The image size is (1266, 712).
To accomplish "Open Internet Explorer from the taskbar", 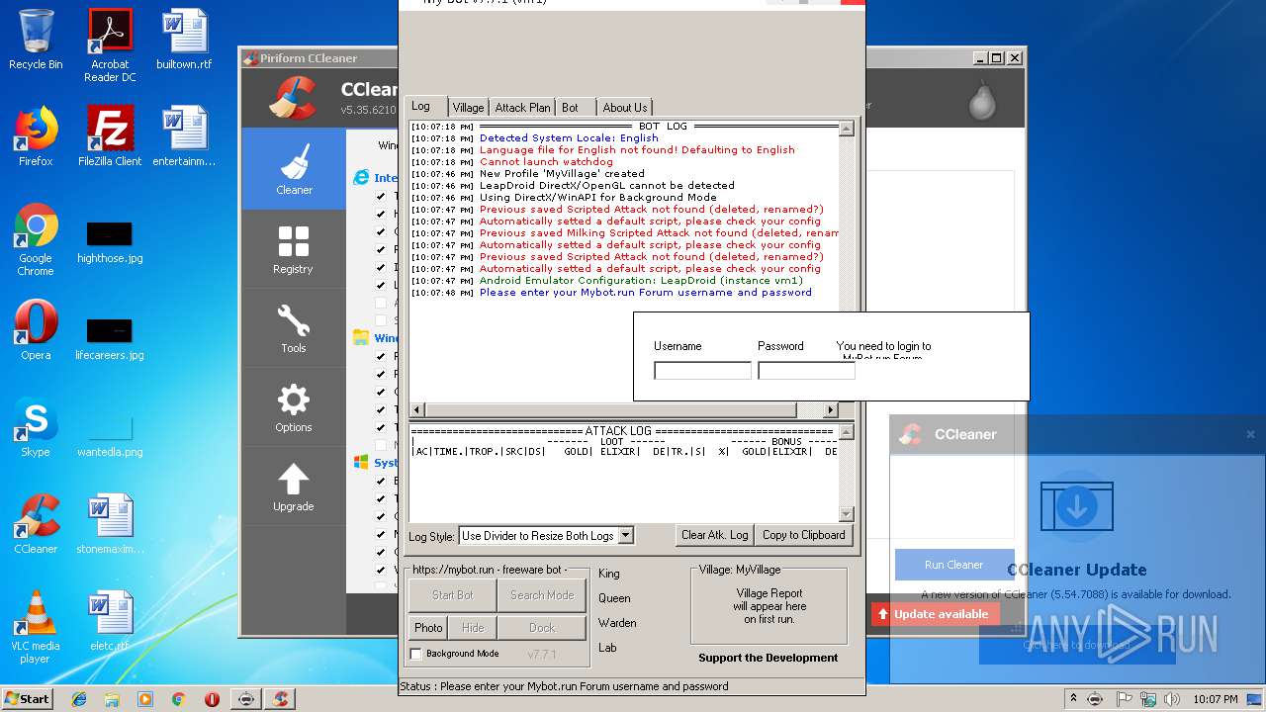I will point(79,699).
